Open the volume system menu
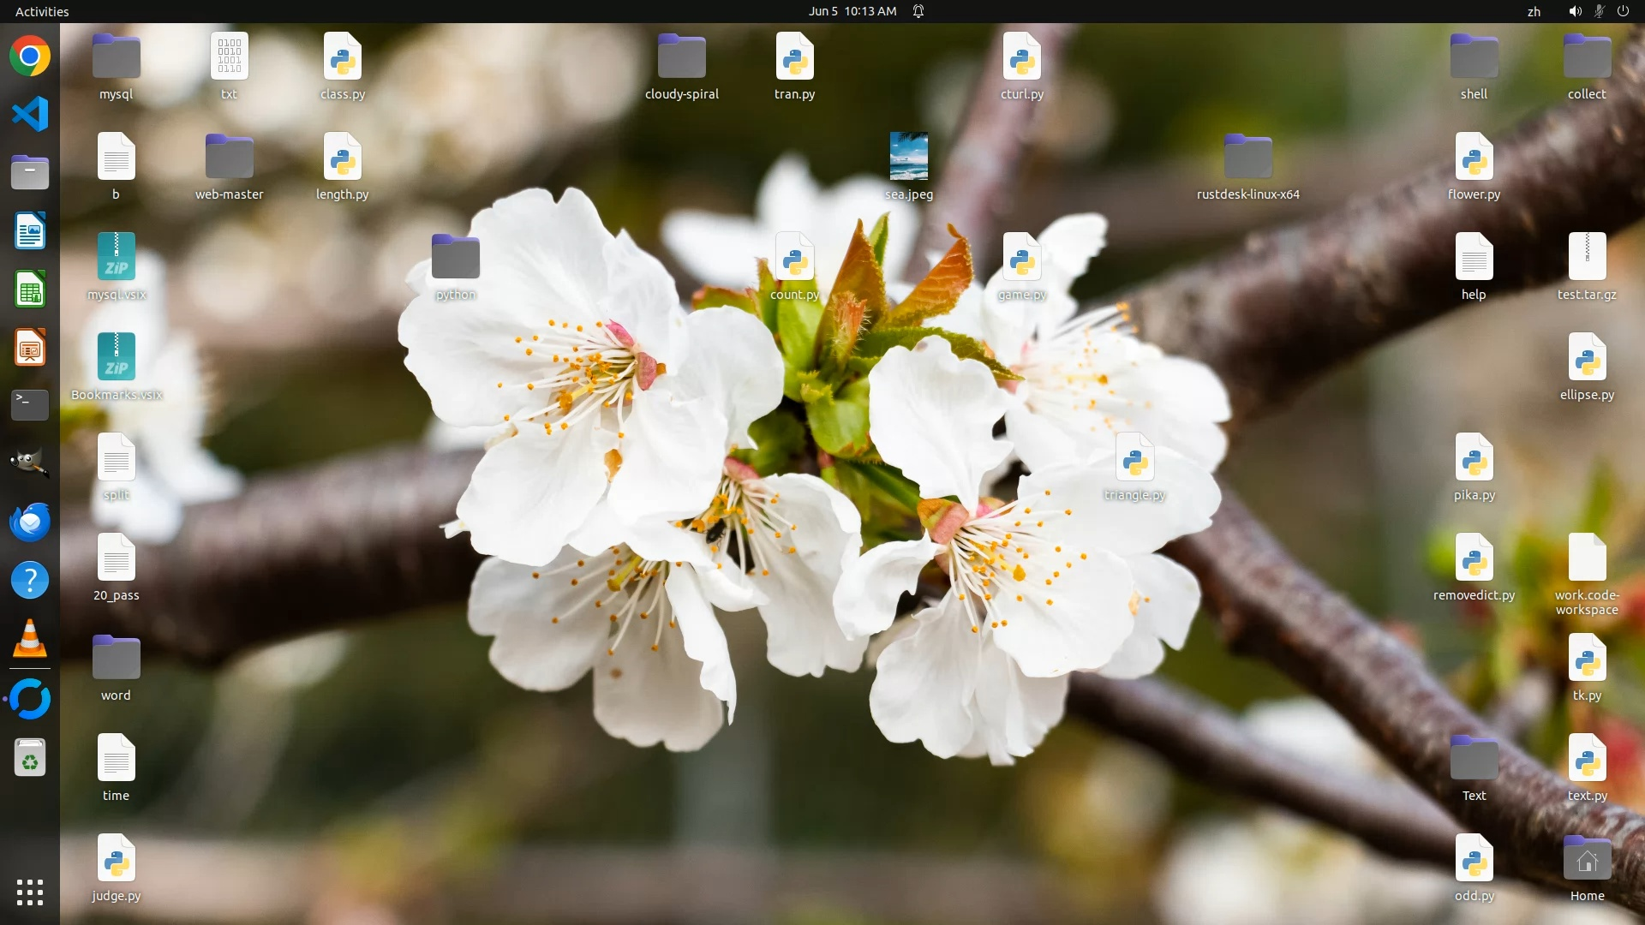The width and height of the screenshot is (1645, 925). click(x=1575, y=11)
